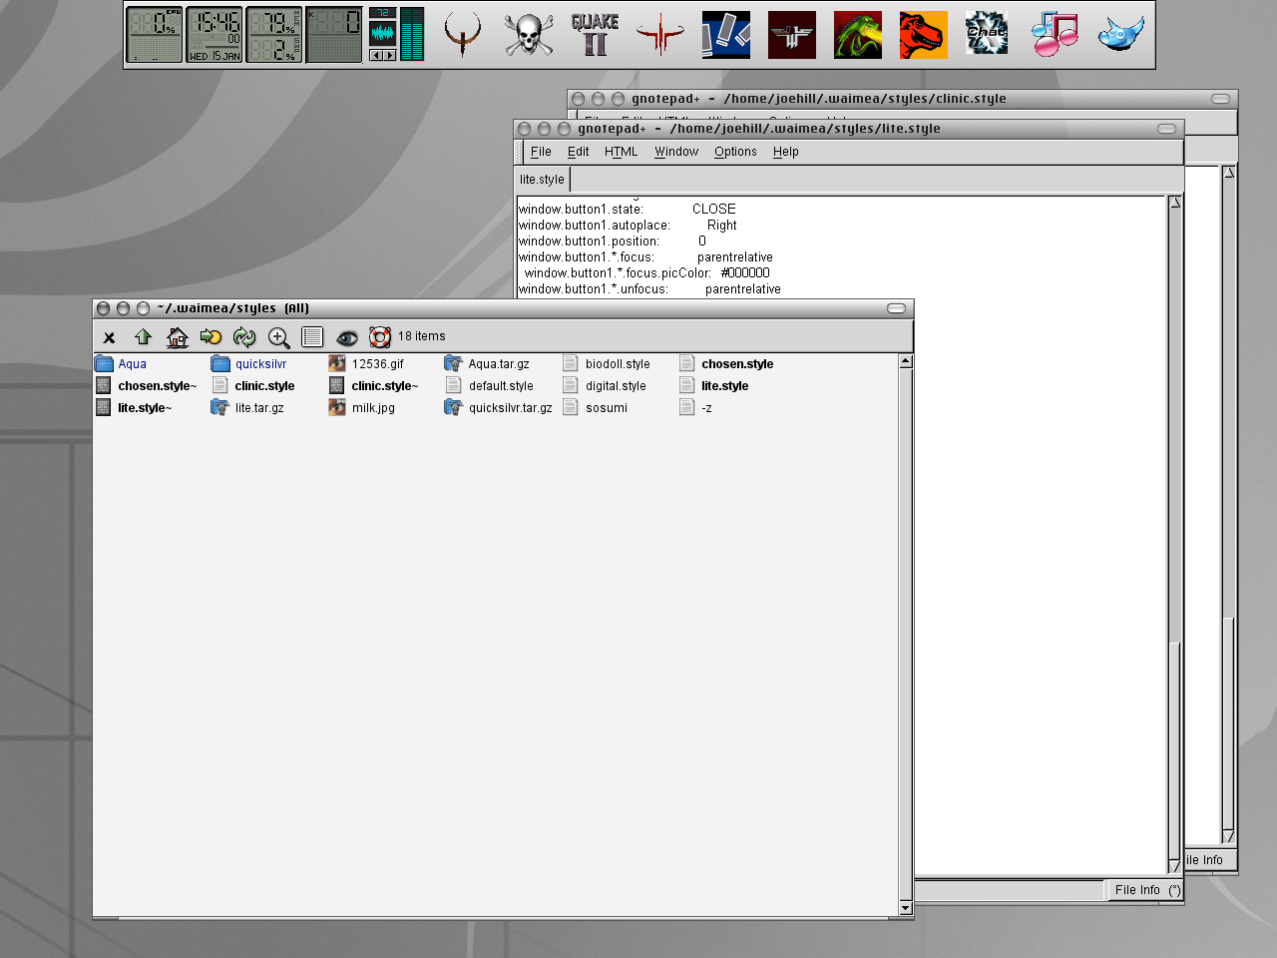Click the skull and crossbones dock icon
The width and height of the screenshot is (1277, 958).
tap(529, 35)
